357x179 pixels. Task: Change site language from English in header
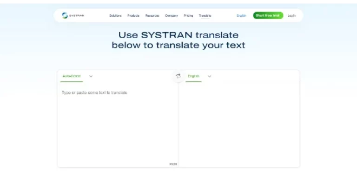pos(241,16)
